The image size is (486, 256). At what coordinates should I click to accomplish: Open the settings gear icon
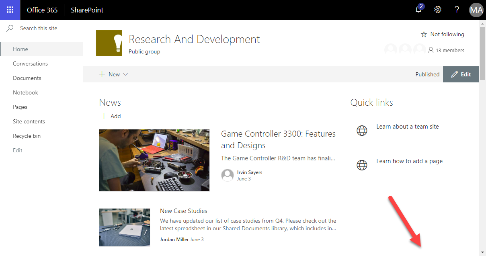click(x=438, y=10)
